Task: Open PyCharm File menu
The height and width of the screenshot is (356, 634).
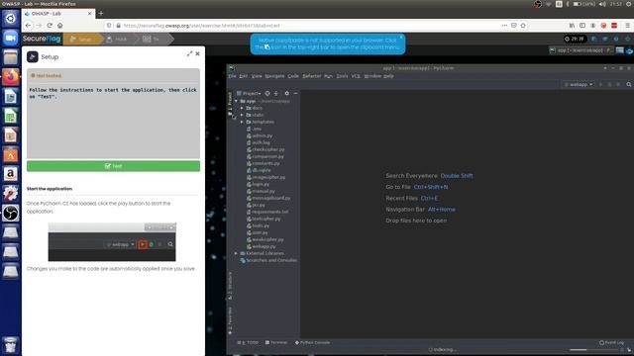Action: (x=232, y=76)
